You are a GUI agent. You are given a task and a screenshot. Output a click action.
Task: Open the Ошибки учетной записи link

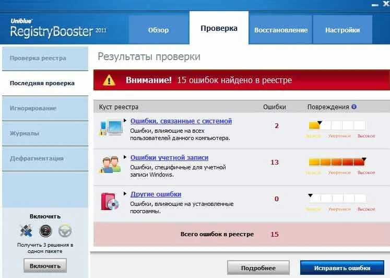point(169,157)
